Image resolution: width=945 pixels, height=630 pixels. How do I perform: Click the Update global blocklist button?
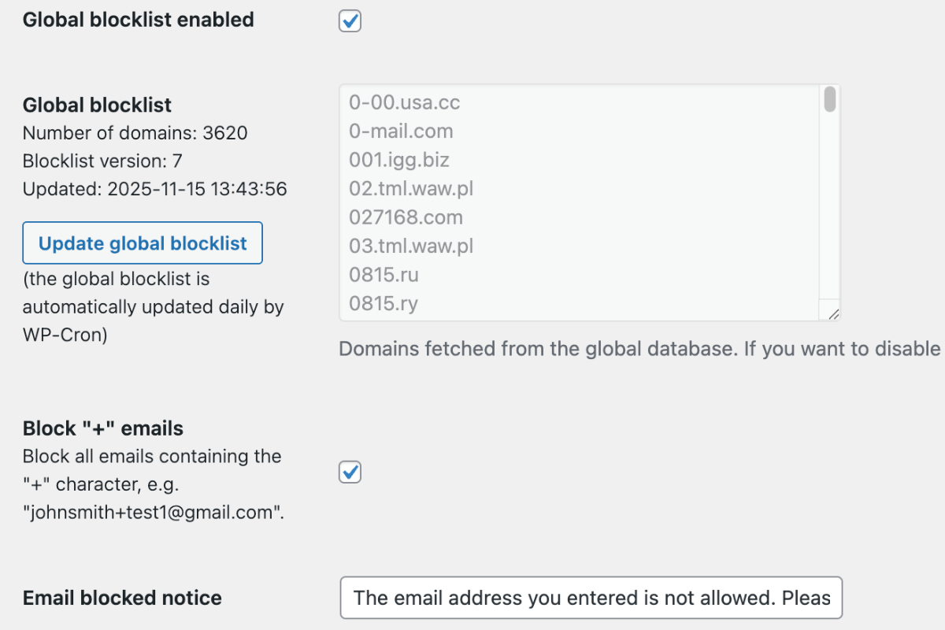click(x=142, y=243)
